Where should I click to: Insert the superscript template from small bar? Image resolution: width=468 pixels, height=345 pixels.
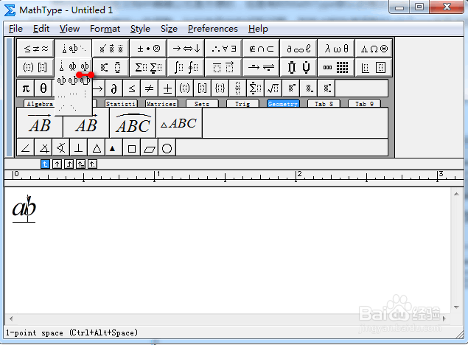[291, 88]
